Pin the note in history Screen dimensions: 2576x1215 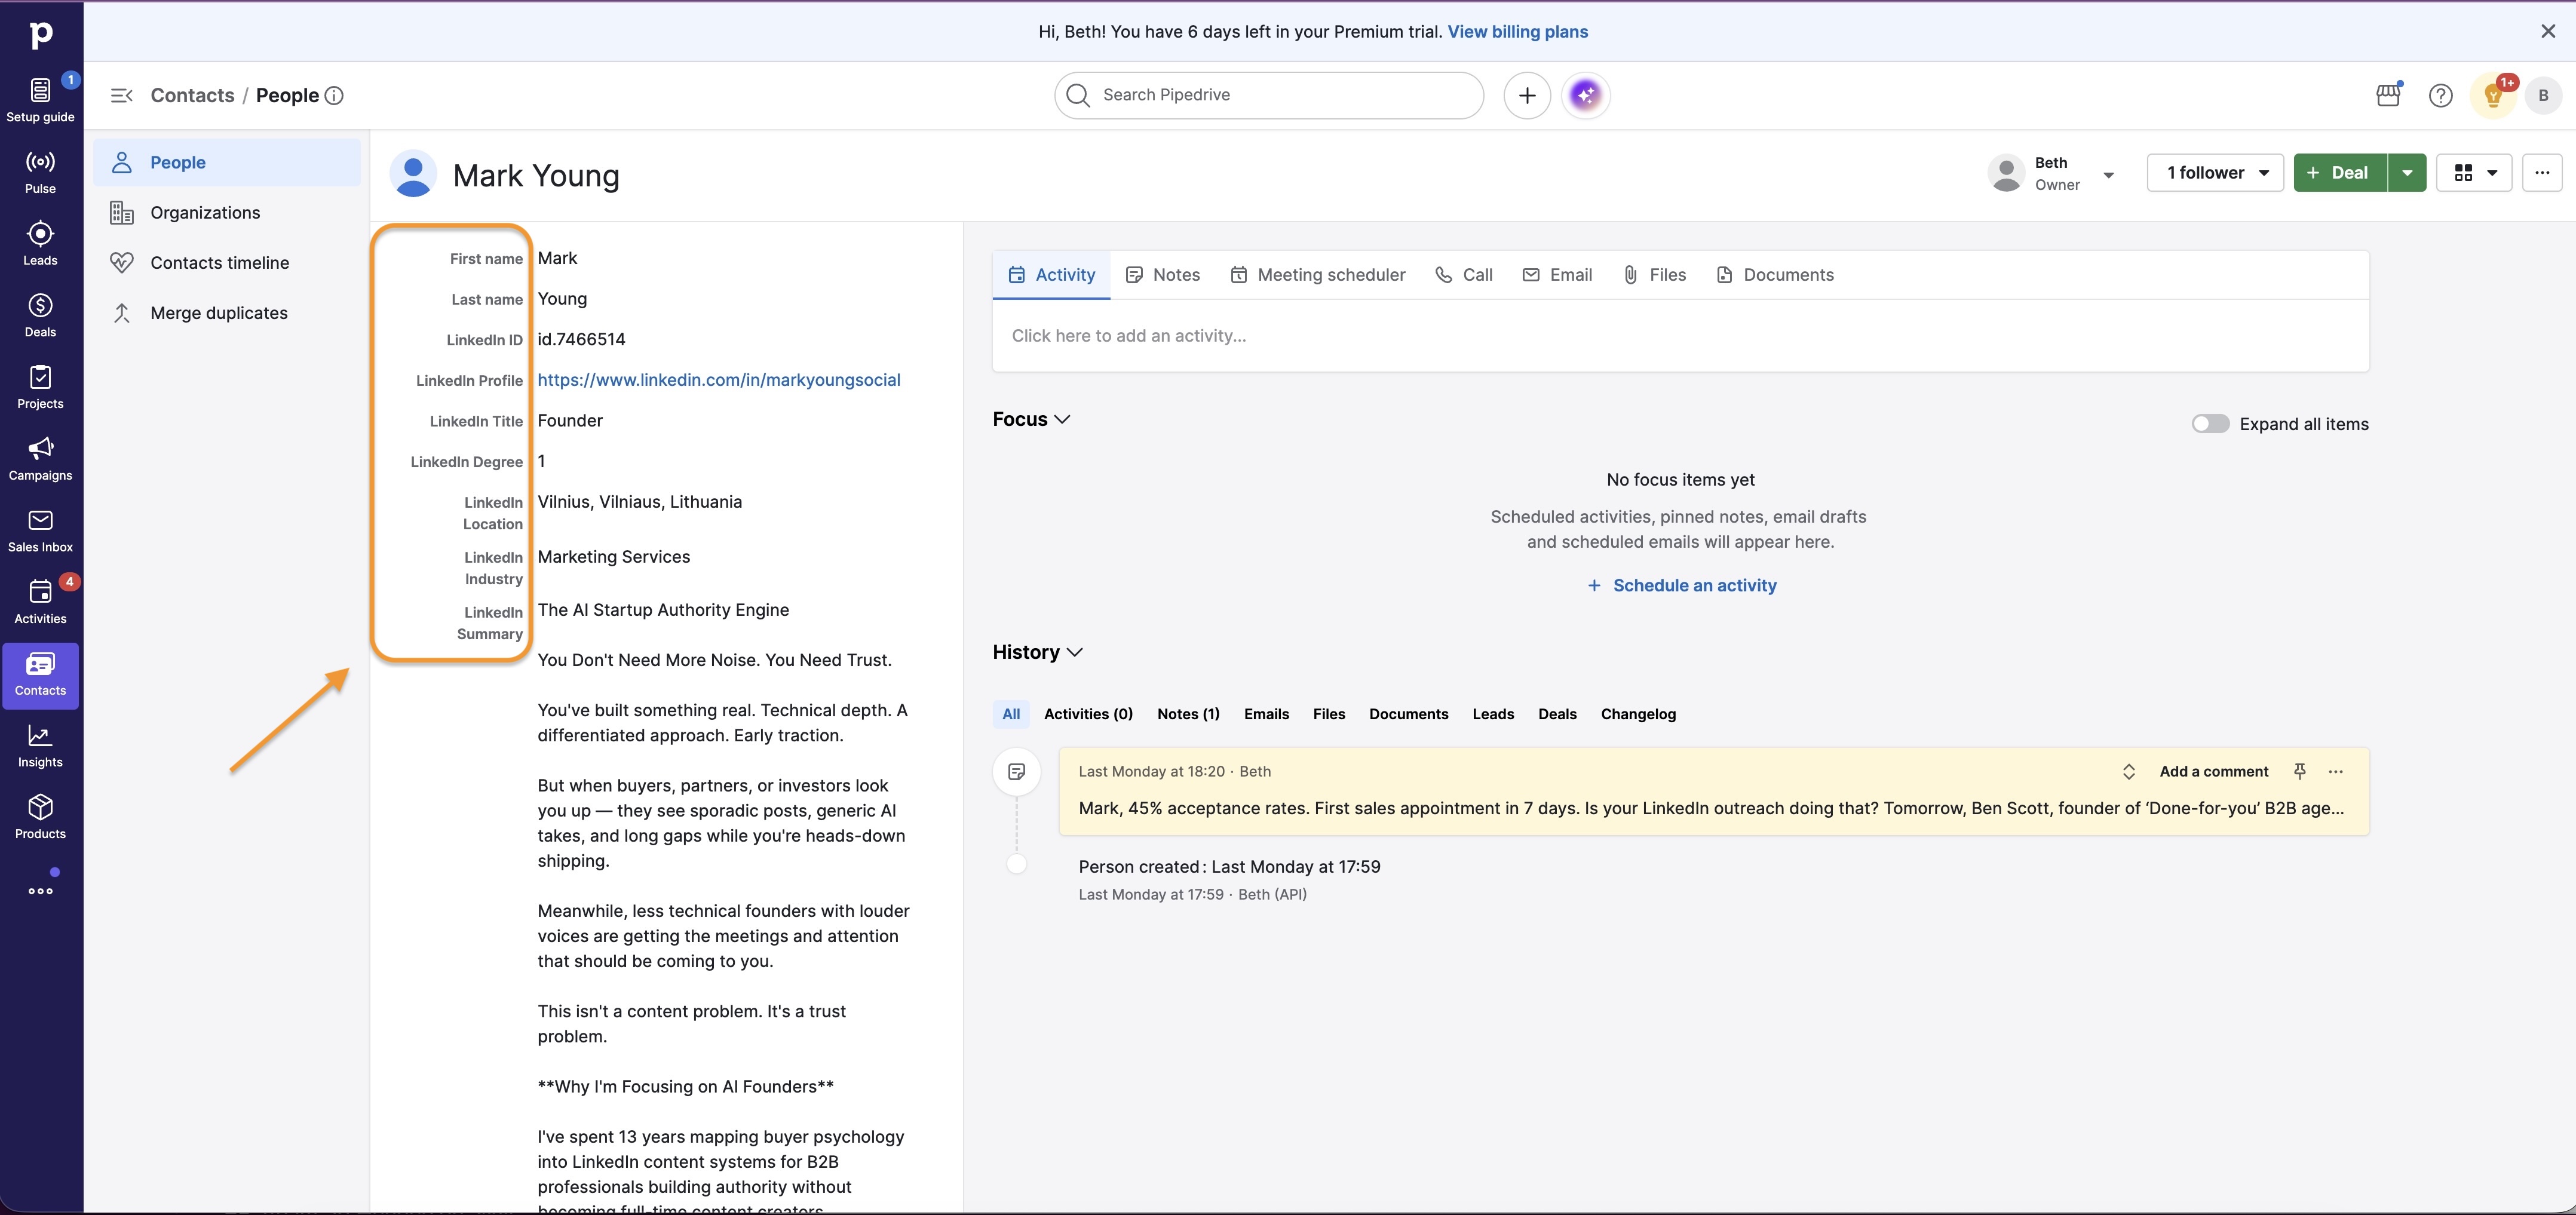[2299, 771]
